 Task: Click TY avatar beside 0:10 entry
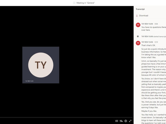coord(138,43)
